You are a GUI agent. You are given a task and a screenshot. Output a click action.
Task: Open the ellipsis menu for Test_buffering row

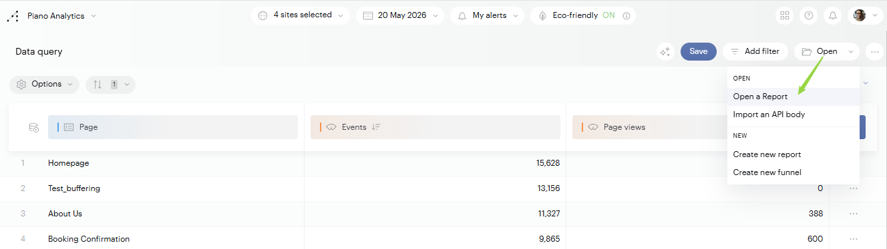pos(854,188)
